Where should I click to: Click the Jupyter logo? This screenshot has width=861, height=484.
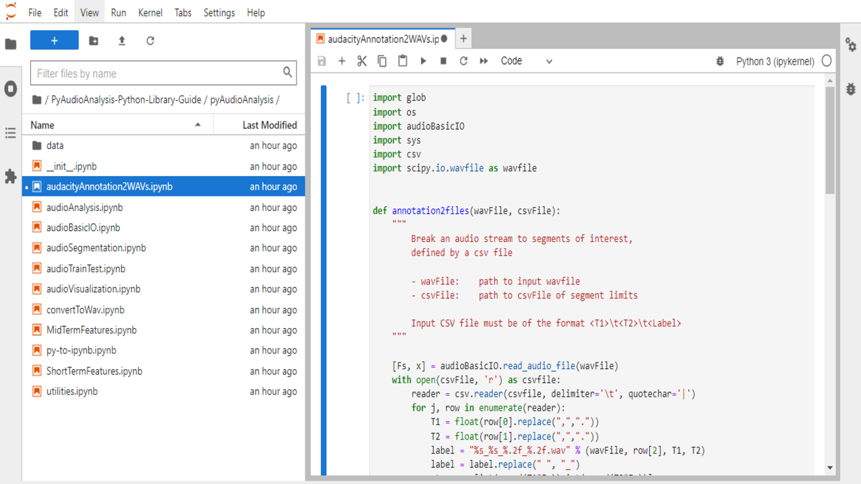pos(11,12)
